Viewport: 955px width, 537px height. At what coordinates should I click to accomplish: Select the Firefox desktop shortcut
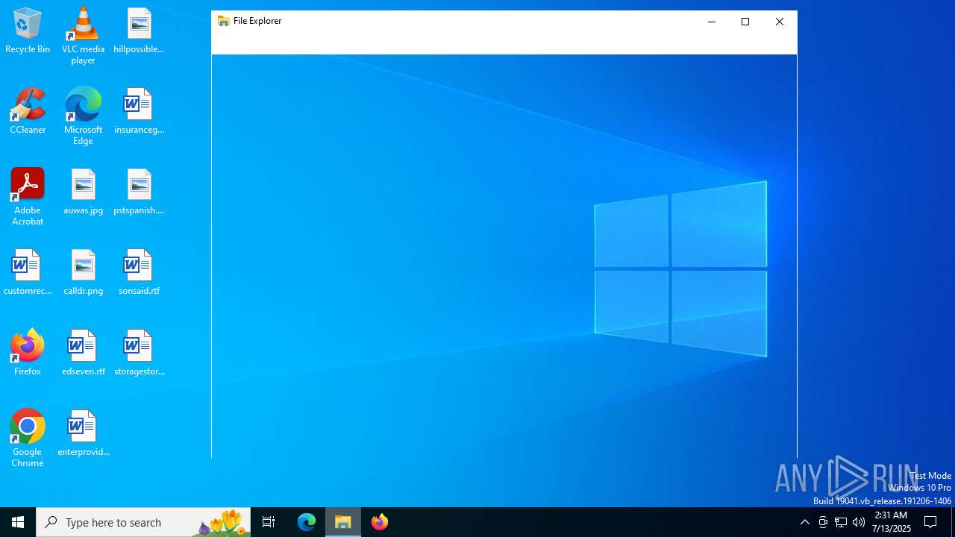coord(28,352)
